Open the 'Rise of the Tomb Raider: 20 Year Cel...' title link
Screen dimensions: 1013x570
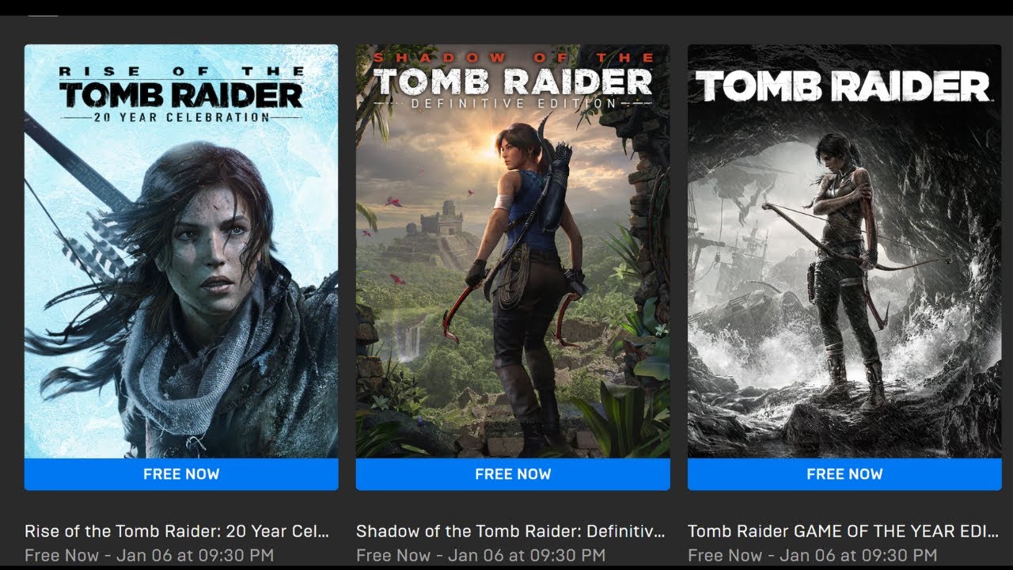click(176, 530)
